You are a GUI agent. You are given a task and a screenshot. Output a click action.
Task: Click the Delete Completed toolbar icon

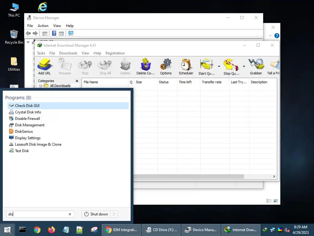click(146, 66)
